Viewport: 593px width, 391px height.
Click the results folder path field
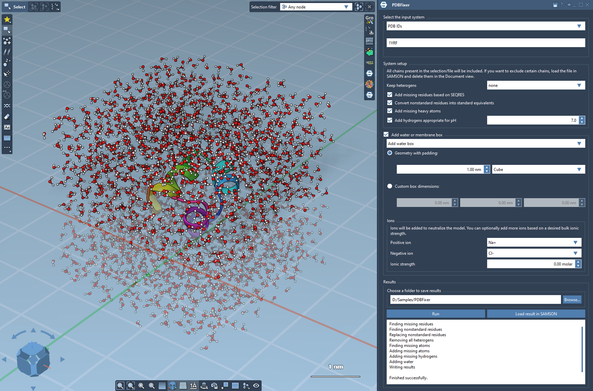coord(475,299)
